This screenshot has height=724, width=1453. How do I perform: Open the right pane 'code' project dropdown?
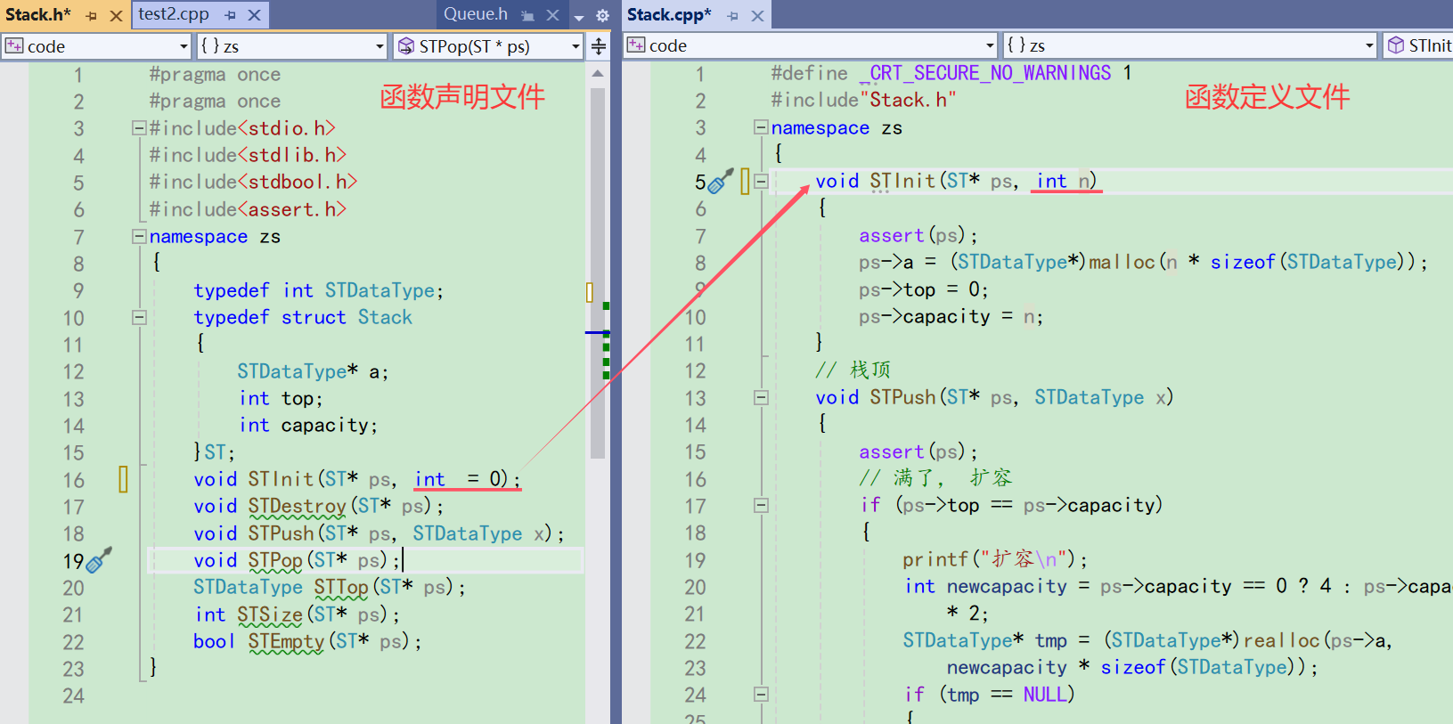tap(990, 45)
